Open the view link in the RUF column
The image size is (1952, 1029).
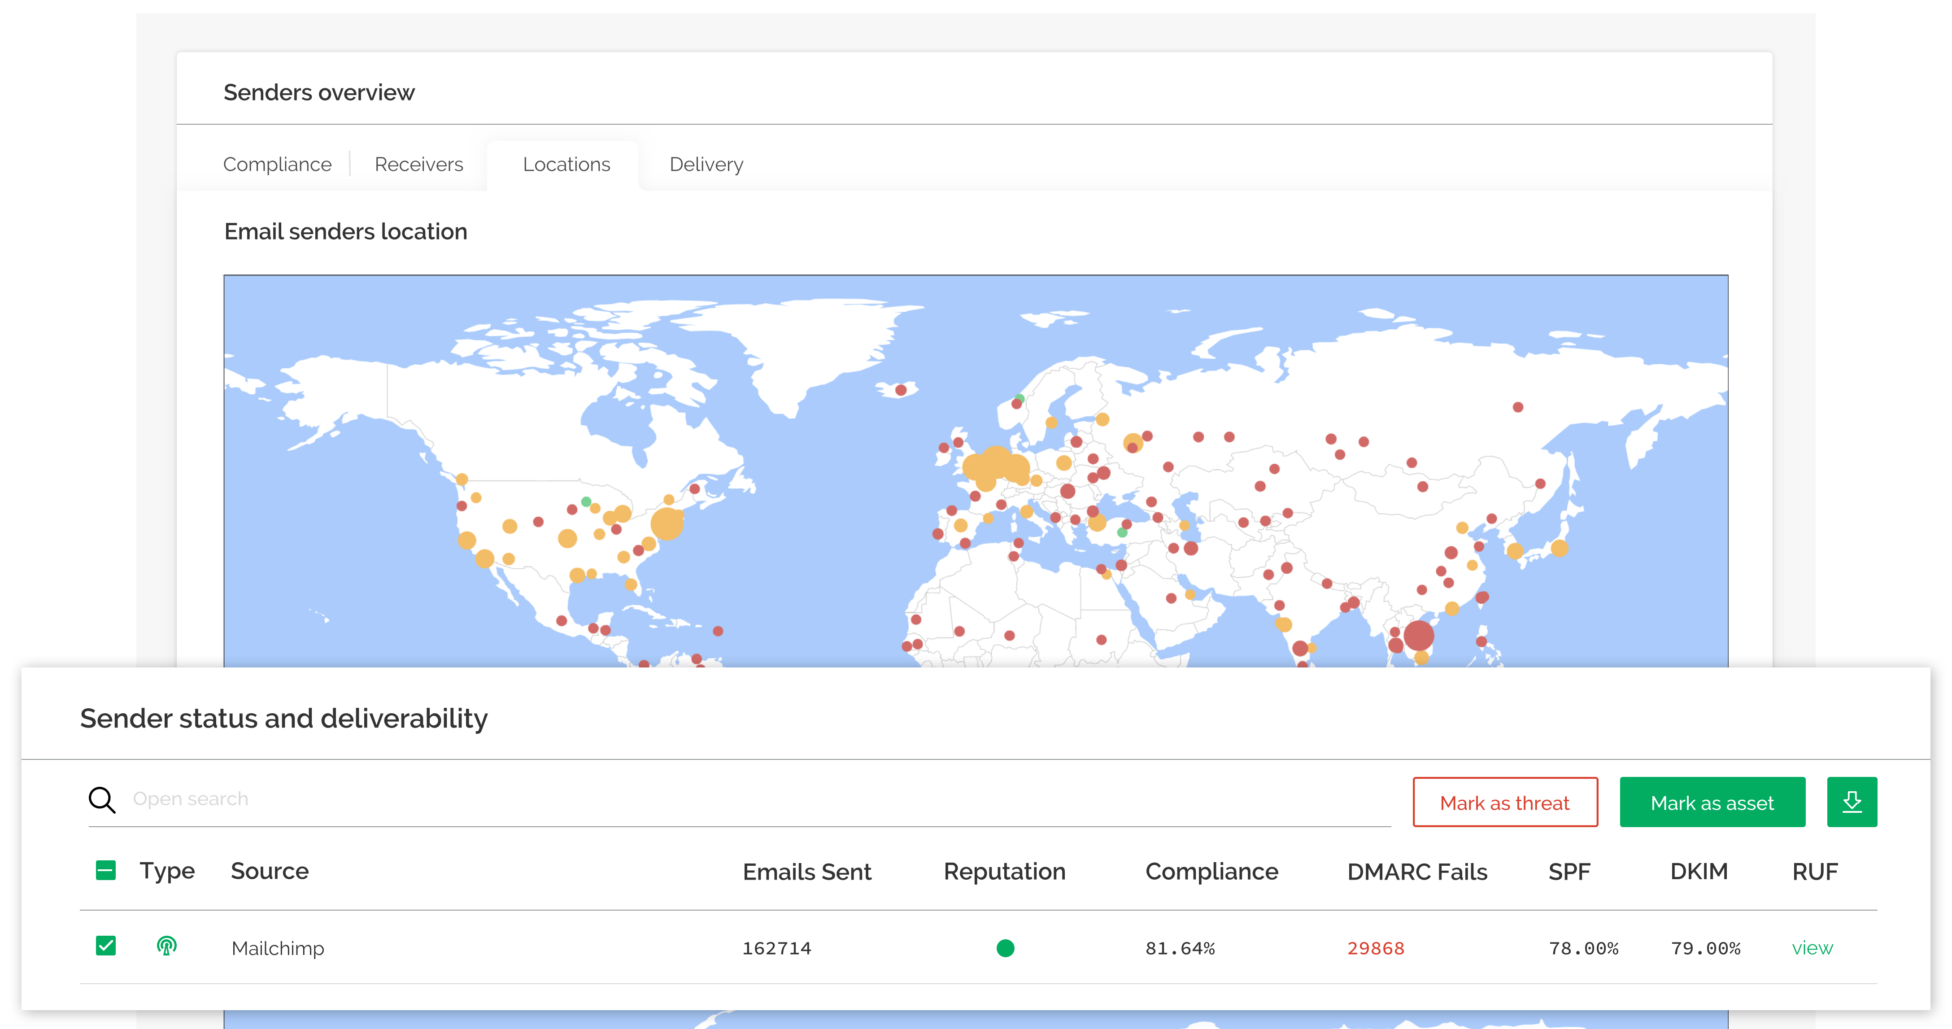1813,947
